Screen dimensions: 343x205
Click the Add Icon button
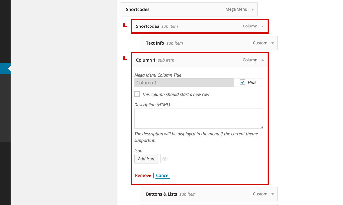point(146,159)
